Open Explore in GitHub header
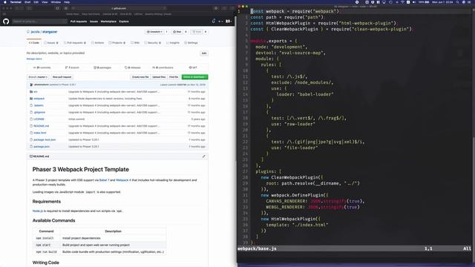475x267 pixels. click(124, 22)
